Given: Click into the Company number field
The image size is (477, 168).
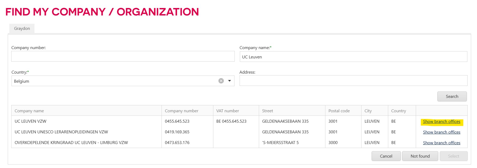Looking at the screenshot, I should (x=123, y=57).
